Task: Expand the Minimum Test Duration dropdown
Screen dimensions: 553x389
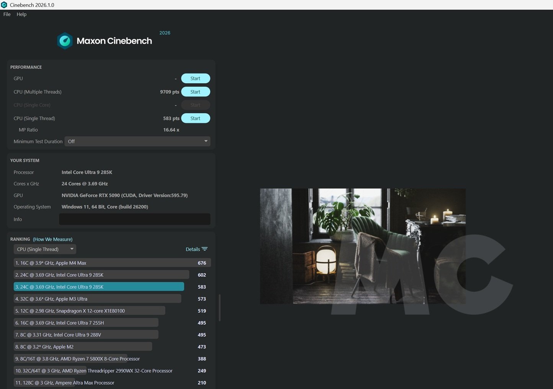Action: (137, 141)
